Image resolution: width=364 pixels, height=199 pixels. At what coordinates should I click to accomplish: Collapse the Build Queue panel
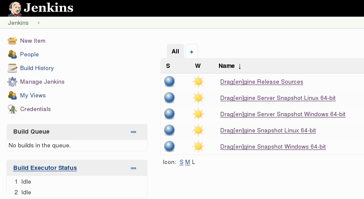coord(133,132)
